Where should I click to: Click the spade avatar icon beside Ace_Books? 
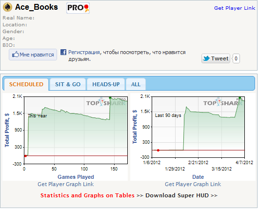pyautogui.click(x=7, y=7)
